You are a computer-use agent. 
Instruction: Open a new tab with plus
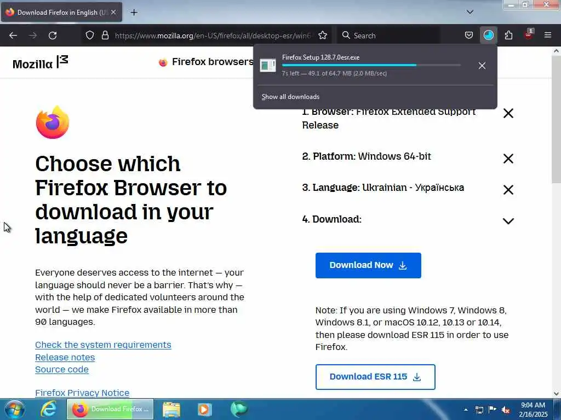pyautogui.click(x=134, y=13)
